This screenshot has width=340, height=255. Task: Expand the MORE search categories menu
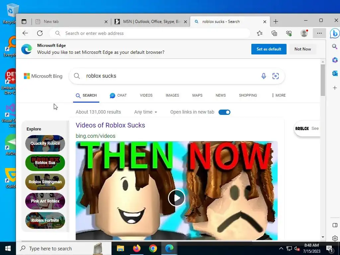point(279,95)
